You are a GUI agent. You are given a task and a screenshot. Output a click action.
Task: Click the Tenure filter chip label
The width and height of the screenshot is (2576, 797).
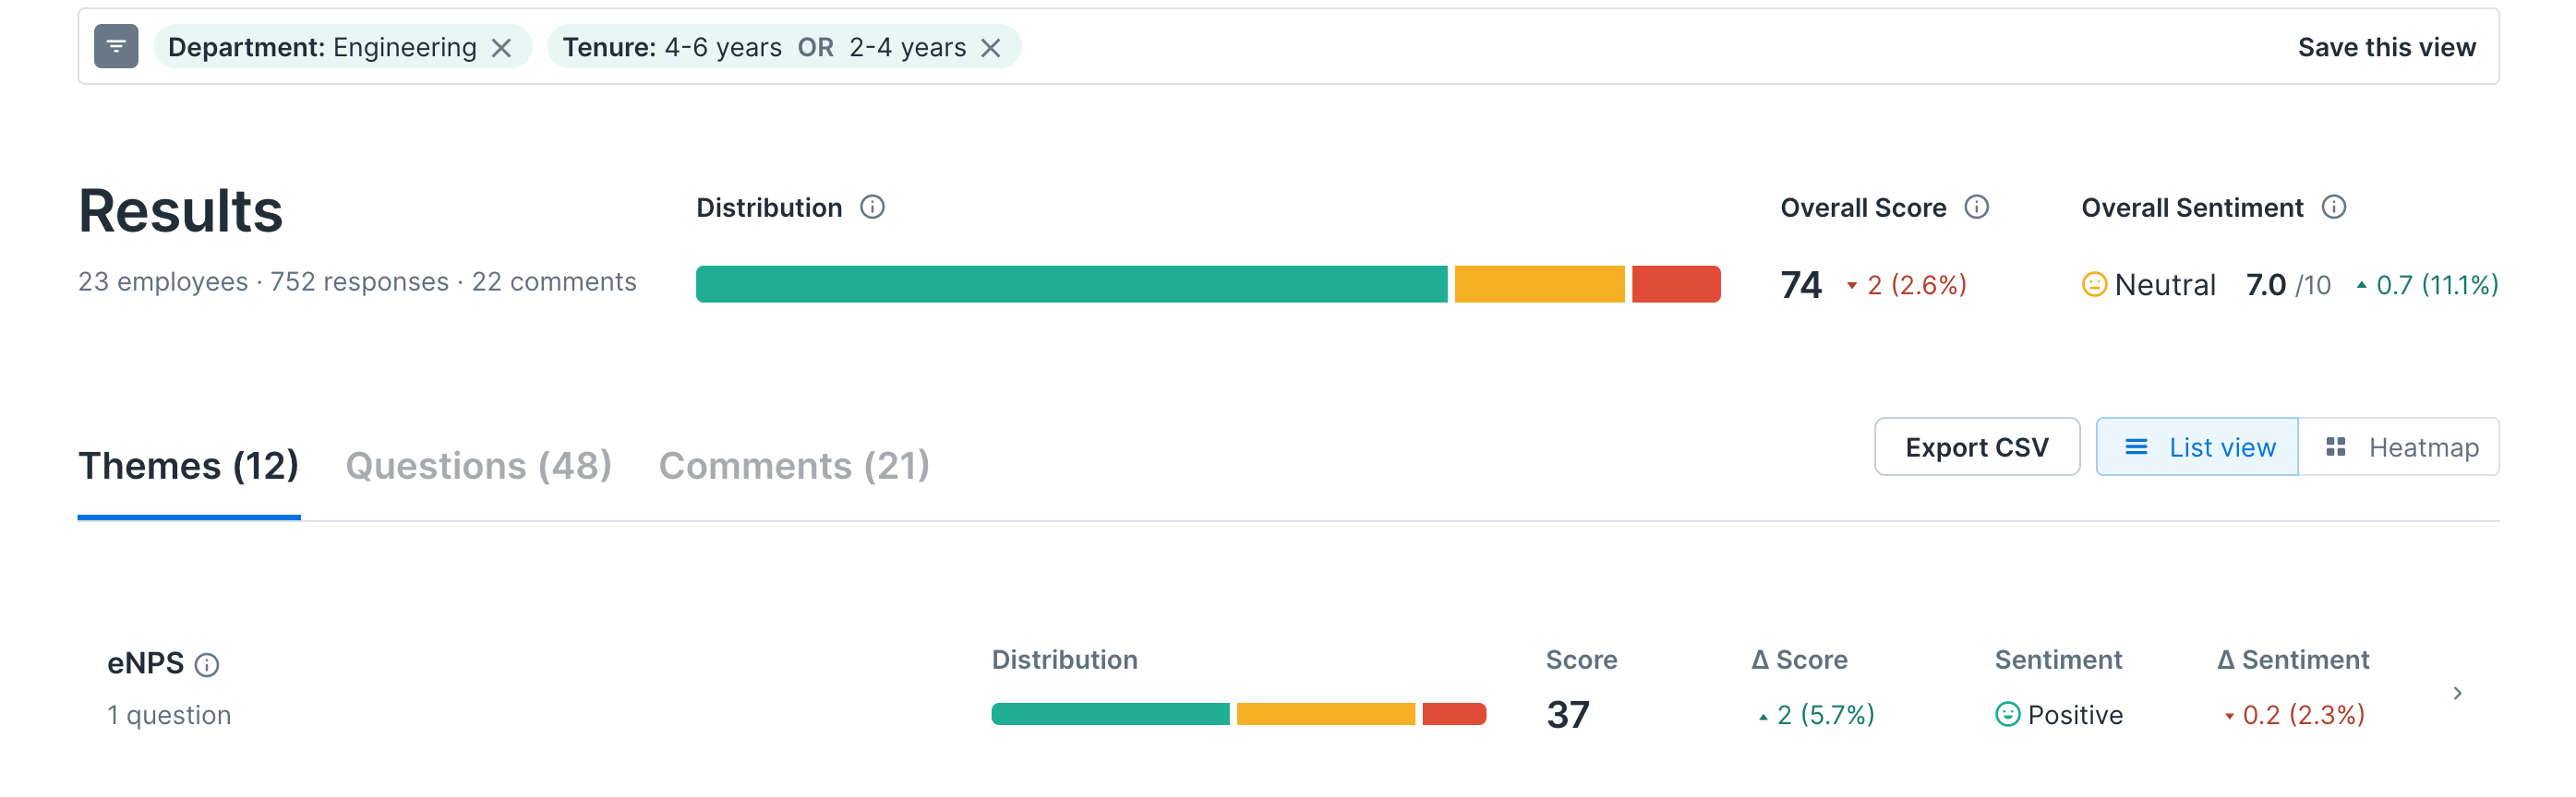click(763, 47)
